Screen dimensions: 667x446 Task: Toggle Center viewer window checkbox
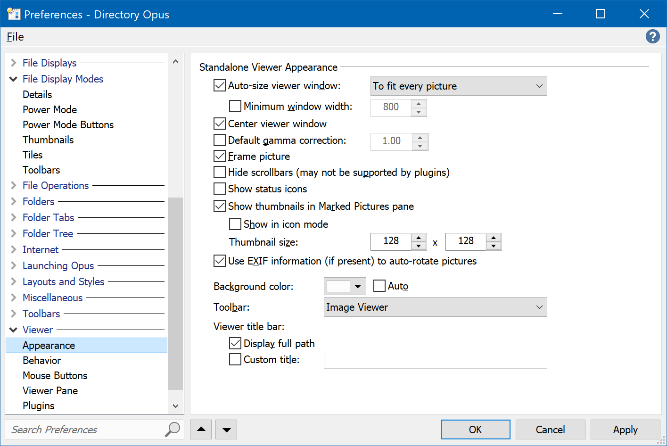pyautogui.click(x=220, y=124)
